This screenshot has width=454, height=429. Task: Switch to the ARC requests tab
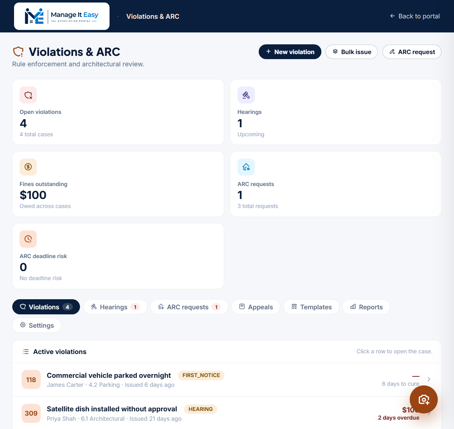click(x=189, y=307)
